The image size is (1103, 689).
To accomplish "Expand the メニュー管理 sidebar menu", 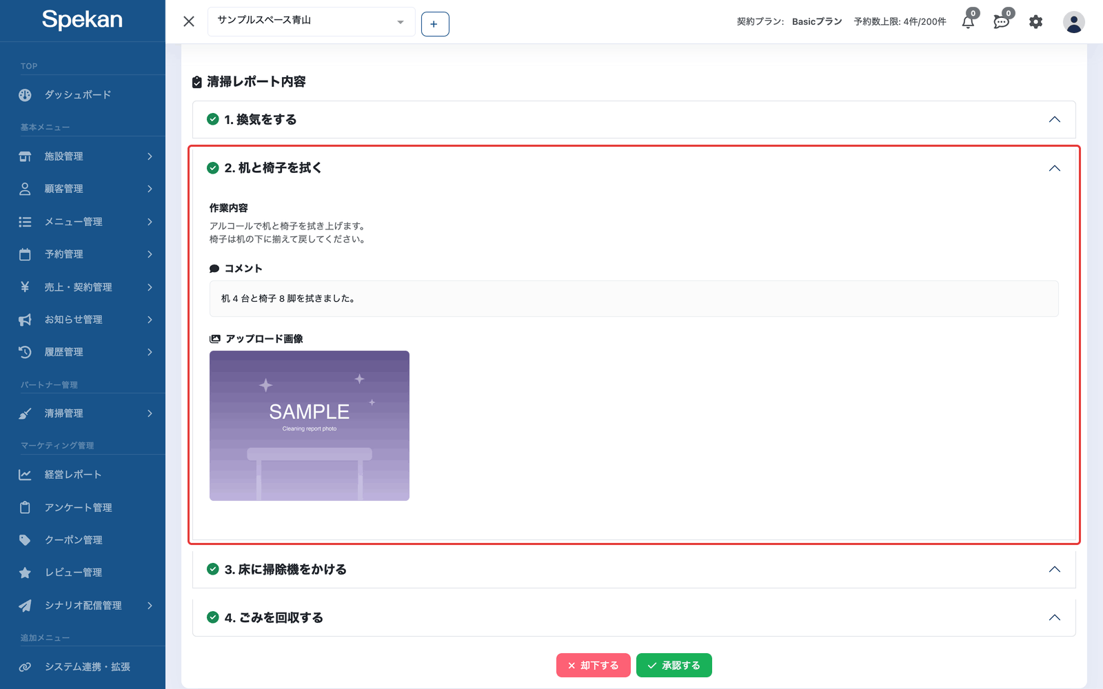I will (83, 222).
